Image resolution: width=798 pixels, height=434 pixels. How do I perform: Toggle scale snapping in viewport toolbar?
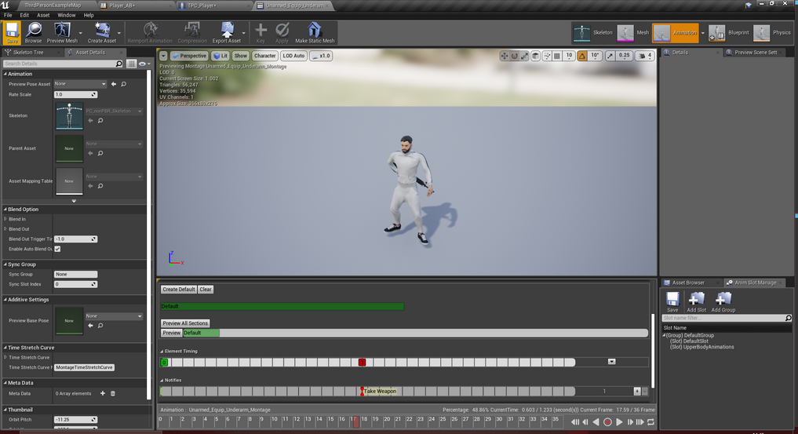[x=610, y=56]
